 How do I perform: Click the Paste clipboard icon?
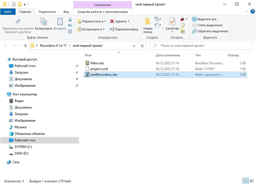pyautogui.click(x=60, y=22)
